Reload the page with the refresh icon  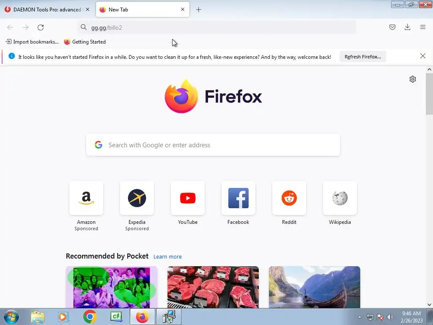(x=41, y=28)
